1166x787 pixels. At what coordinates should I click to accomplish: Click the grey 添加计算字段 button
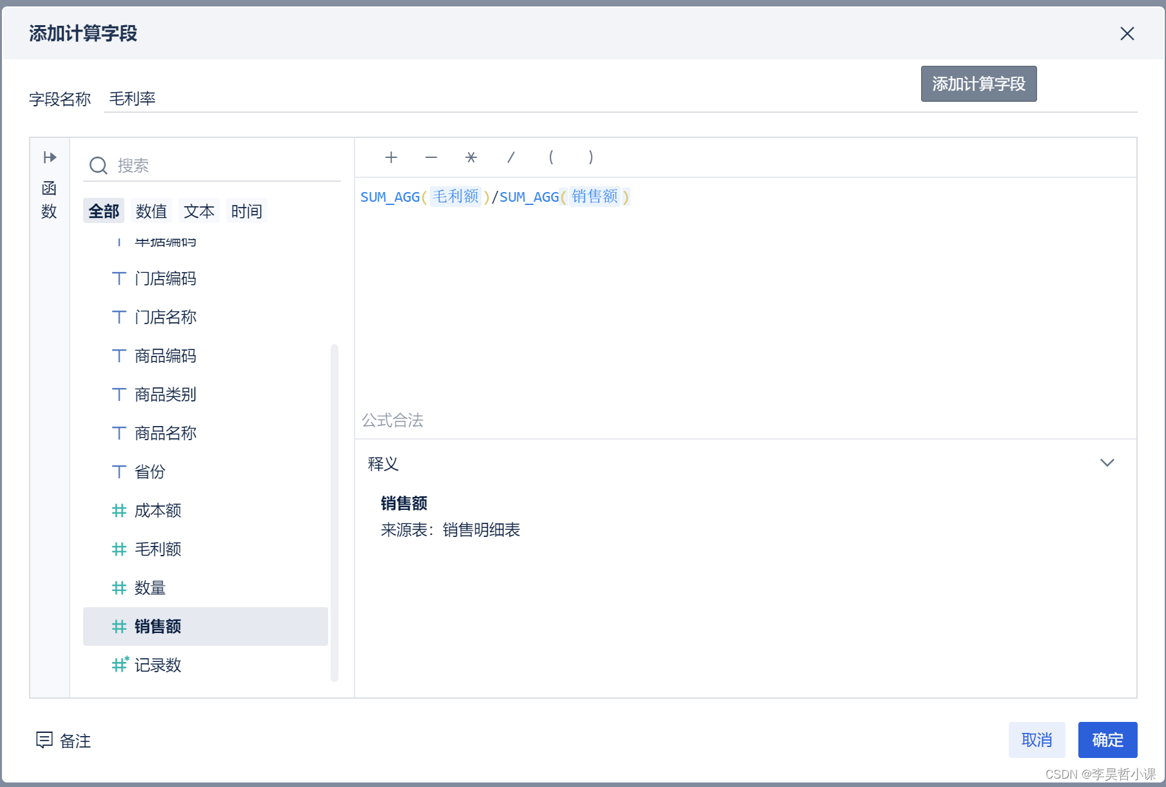tap(978, 84)
